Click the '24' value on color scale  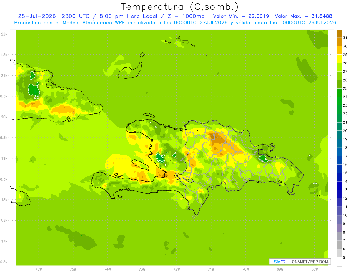click(345, 97)
